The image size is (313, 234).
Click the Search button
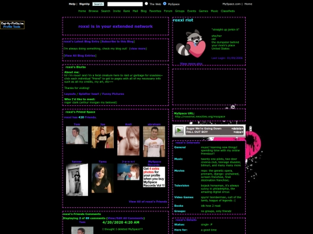click(98, 4)
